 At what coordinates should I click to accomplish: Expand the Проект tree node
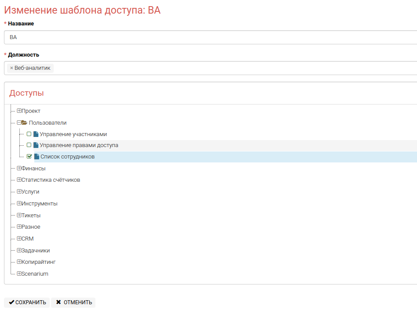19,111
